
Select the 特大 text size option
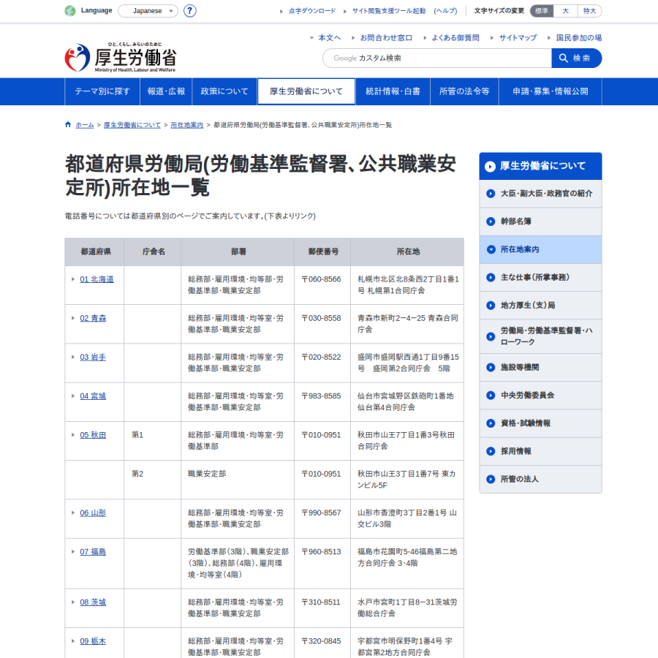point(589,11)
